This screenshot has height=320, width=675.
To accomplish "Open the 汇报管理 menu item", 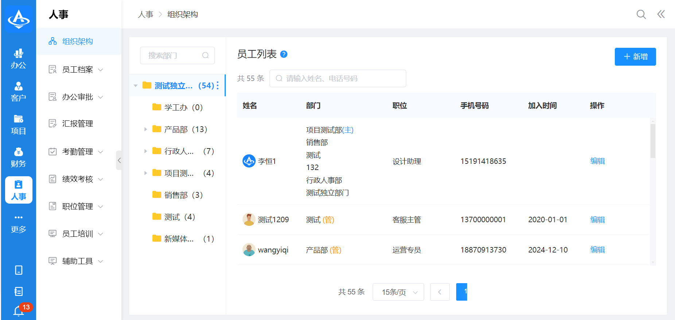I will point(77,123).
